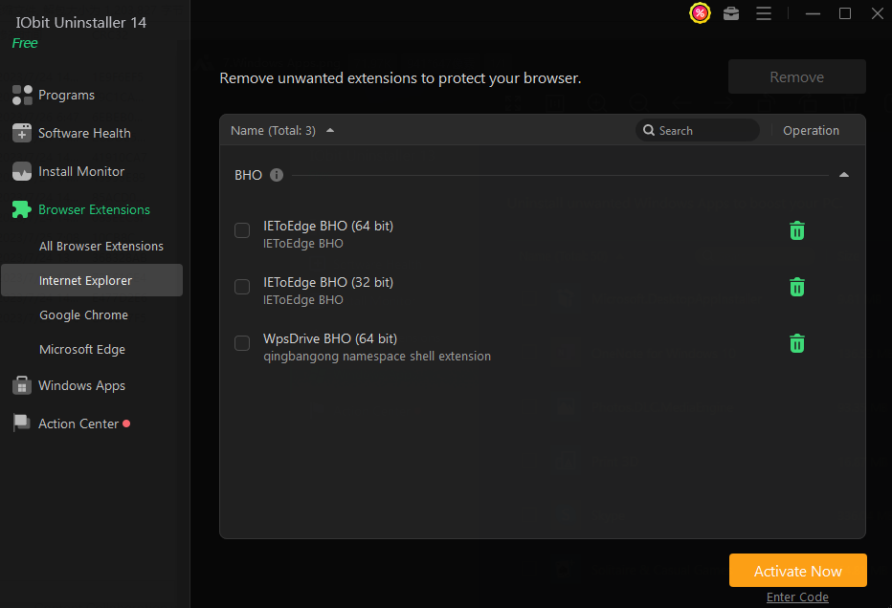Image resolution: width=892 pixels, height=608 pixels.
Task: Open Action Center from the sidebar
Action: click(x=78, y=423)
